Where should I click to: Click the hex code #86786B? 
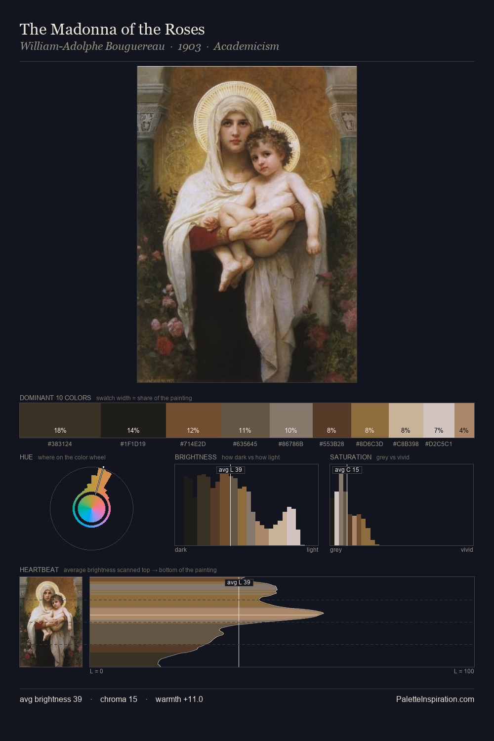290,444
